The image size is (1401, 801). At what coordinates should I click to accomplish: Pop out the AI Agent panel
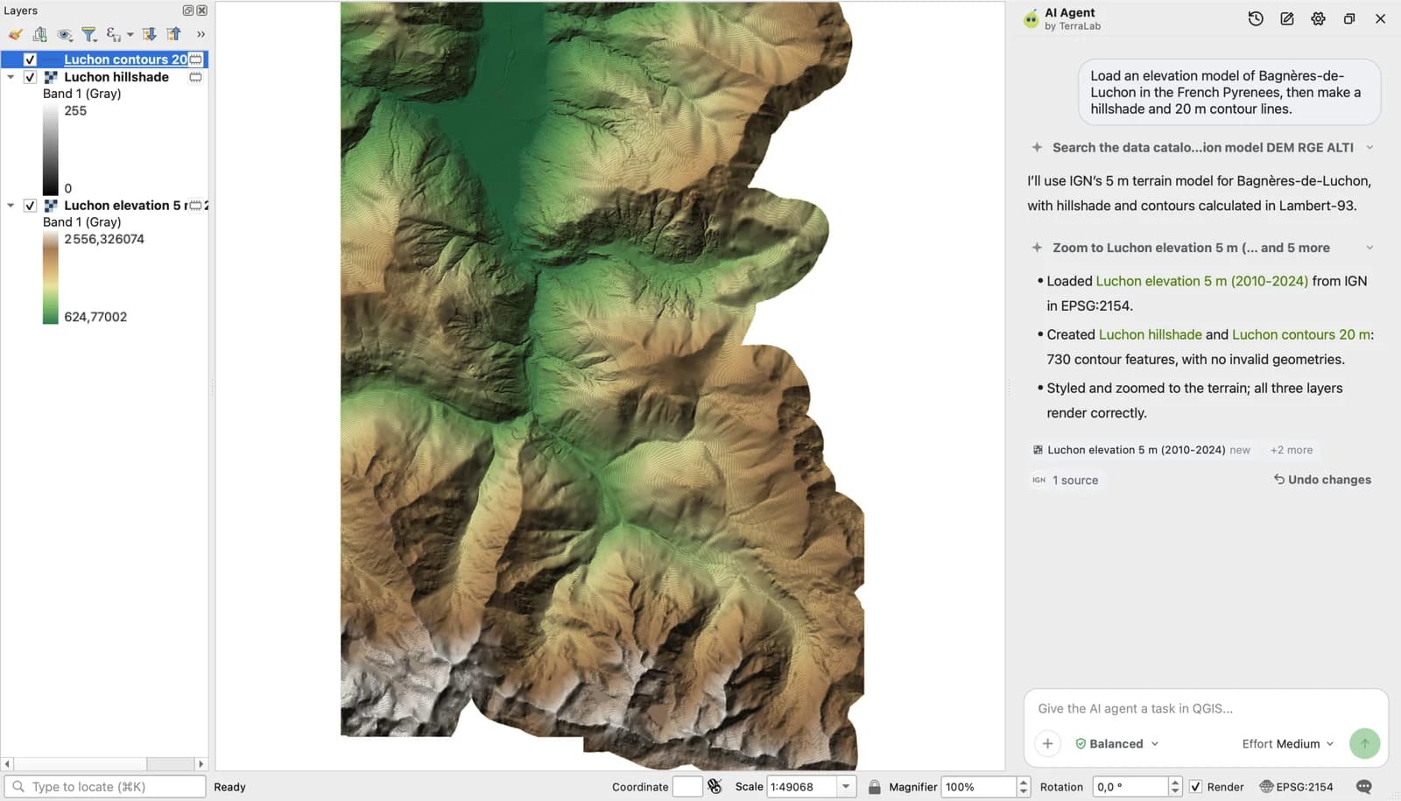[x=1349, y=18]
